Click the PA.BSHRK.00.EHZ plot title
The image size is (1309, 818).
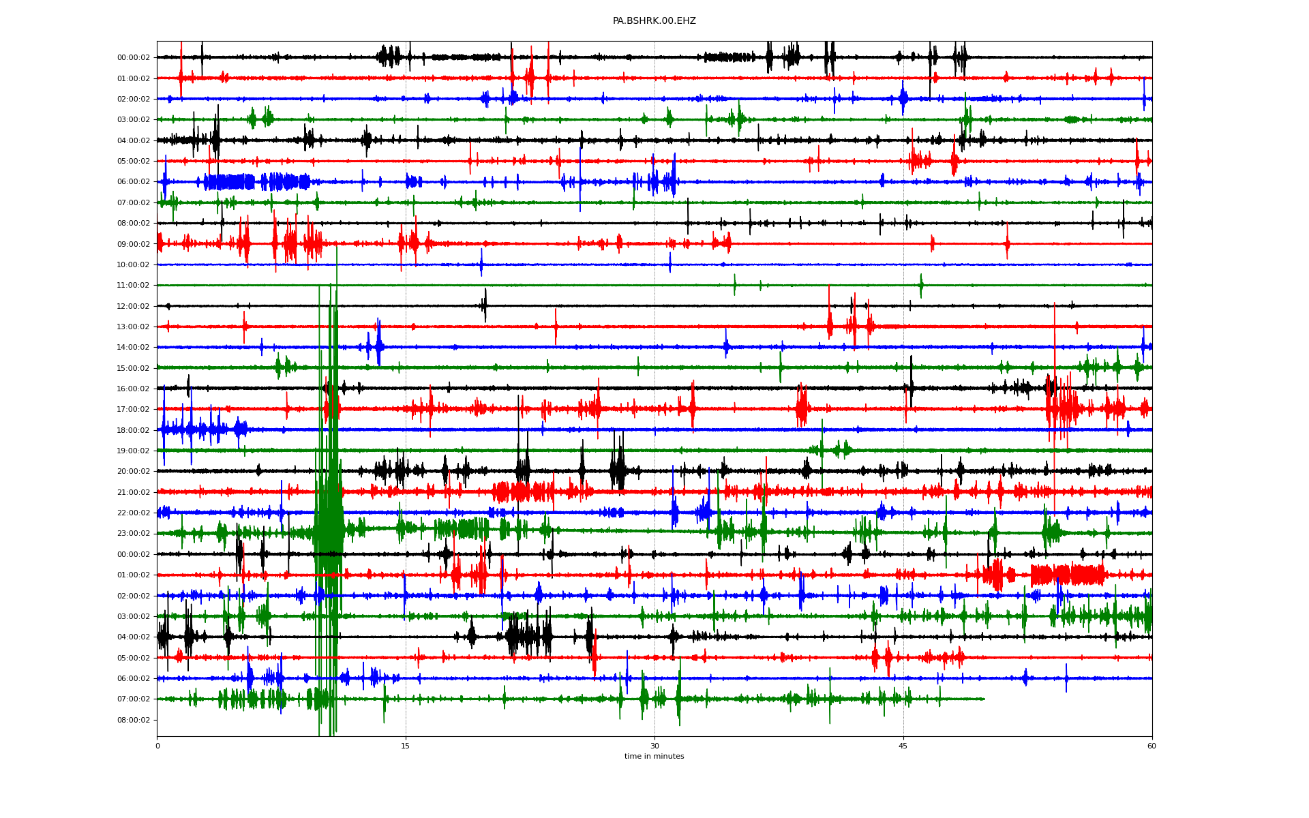pos(654,21)
